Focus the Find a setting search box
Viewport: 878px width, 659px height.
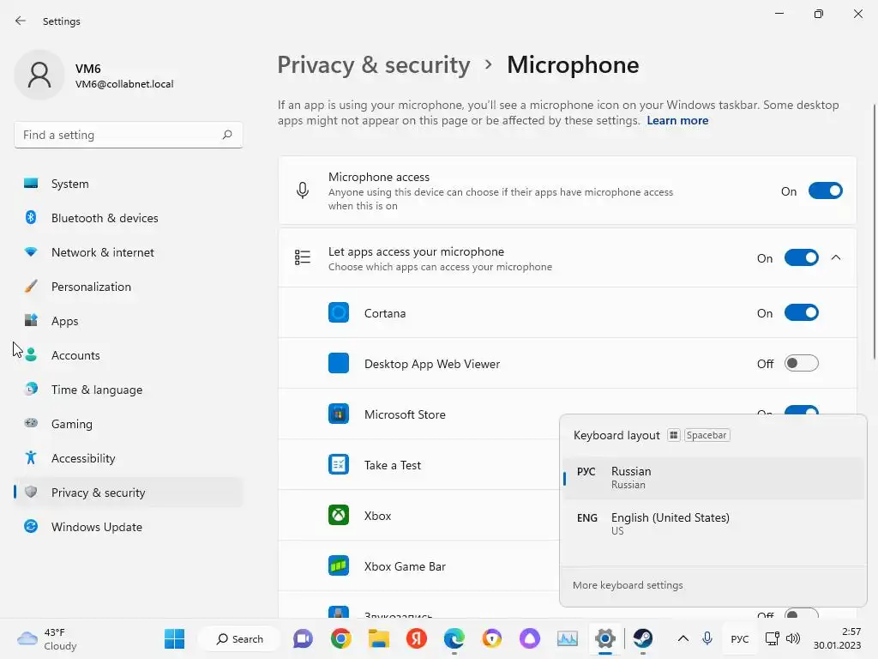(129, 135)
